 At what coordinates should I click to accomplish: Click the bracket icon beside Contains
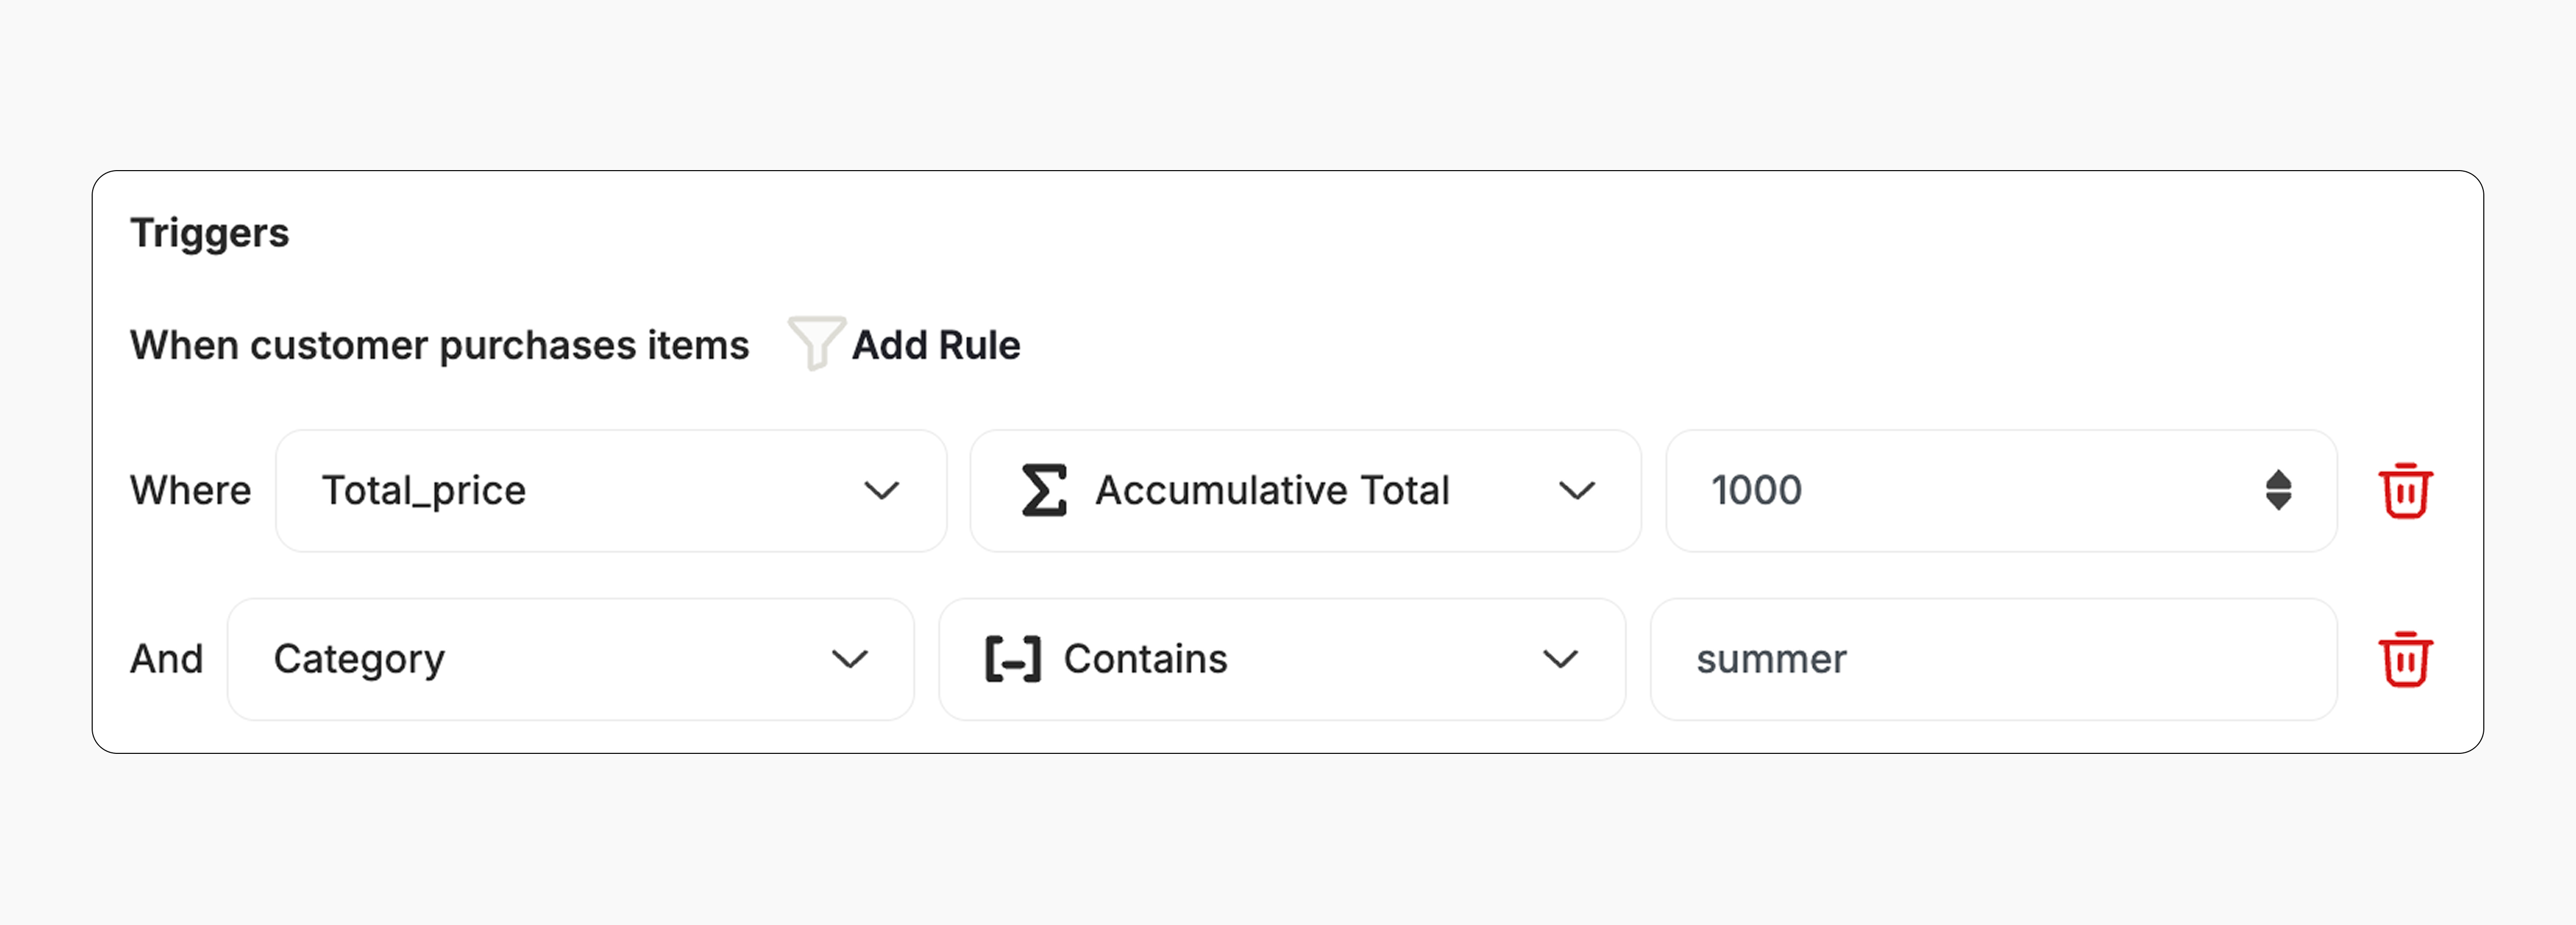(x=1012, y=659)
